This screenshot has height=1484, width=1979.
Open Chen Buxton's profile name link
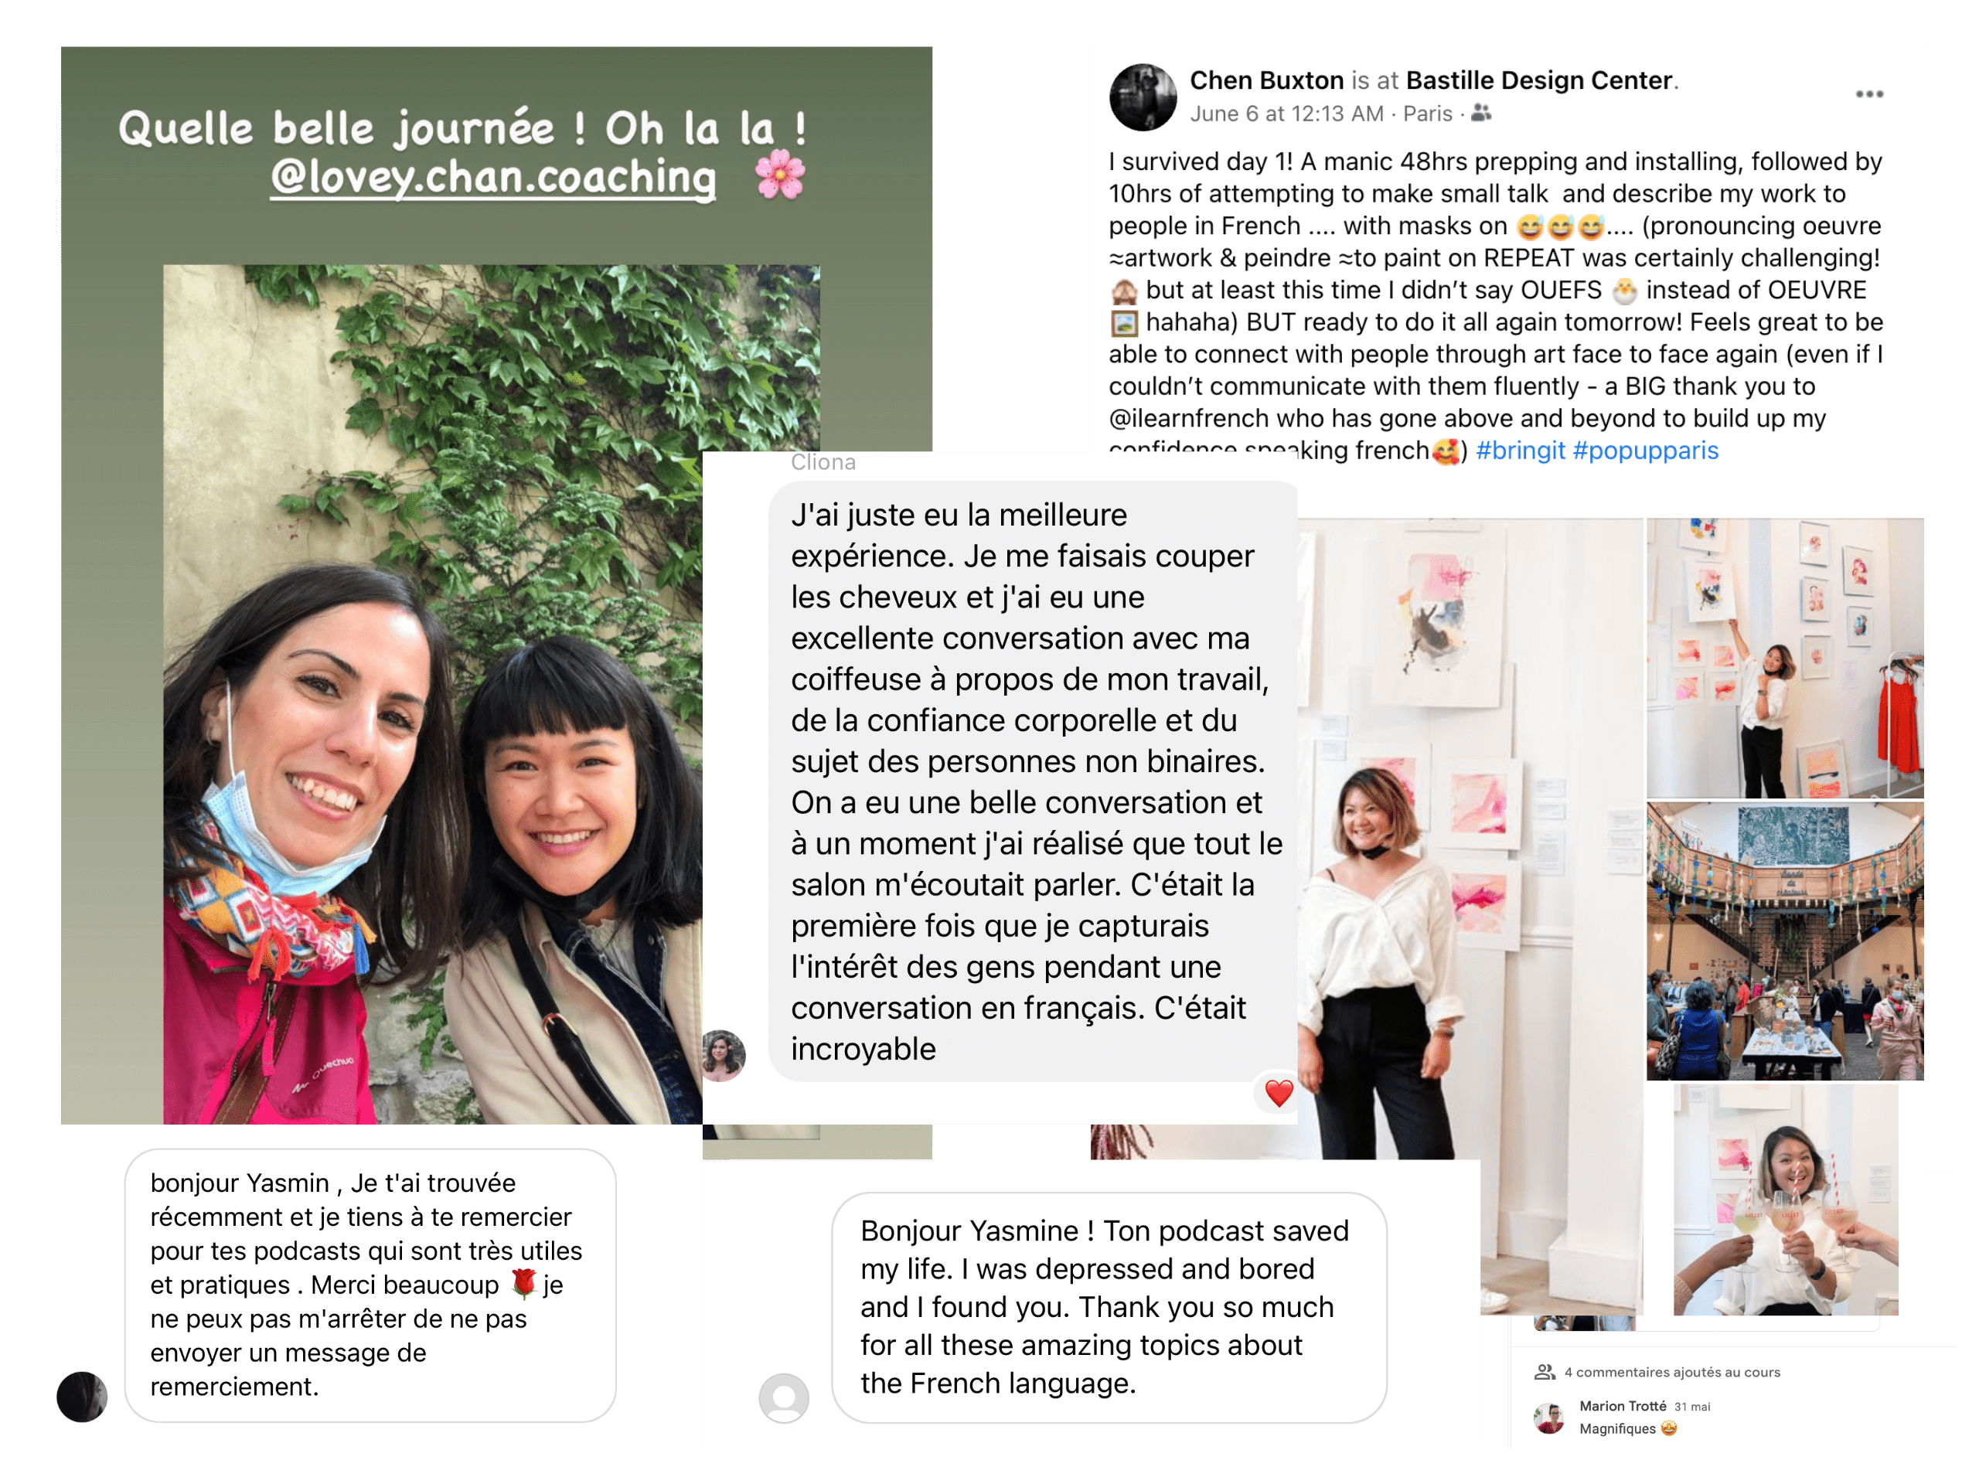pos(1266,80)
